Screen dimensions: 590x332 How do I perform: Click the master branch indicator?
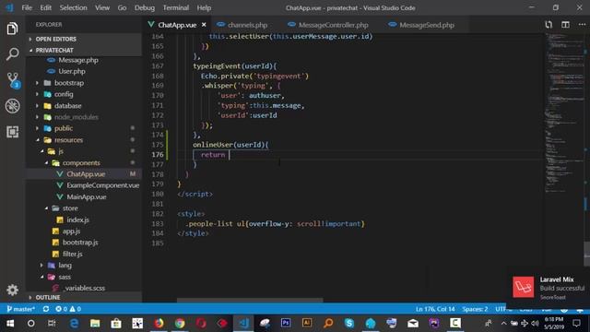pyautogui.click(x=21, y=309)
